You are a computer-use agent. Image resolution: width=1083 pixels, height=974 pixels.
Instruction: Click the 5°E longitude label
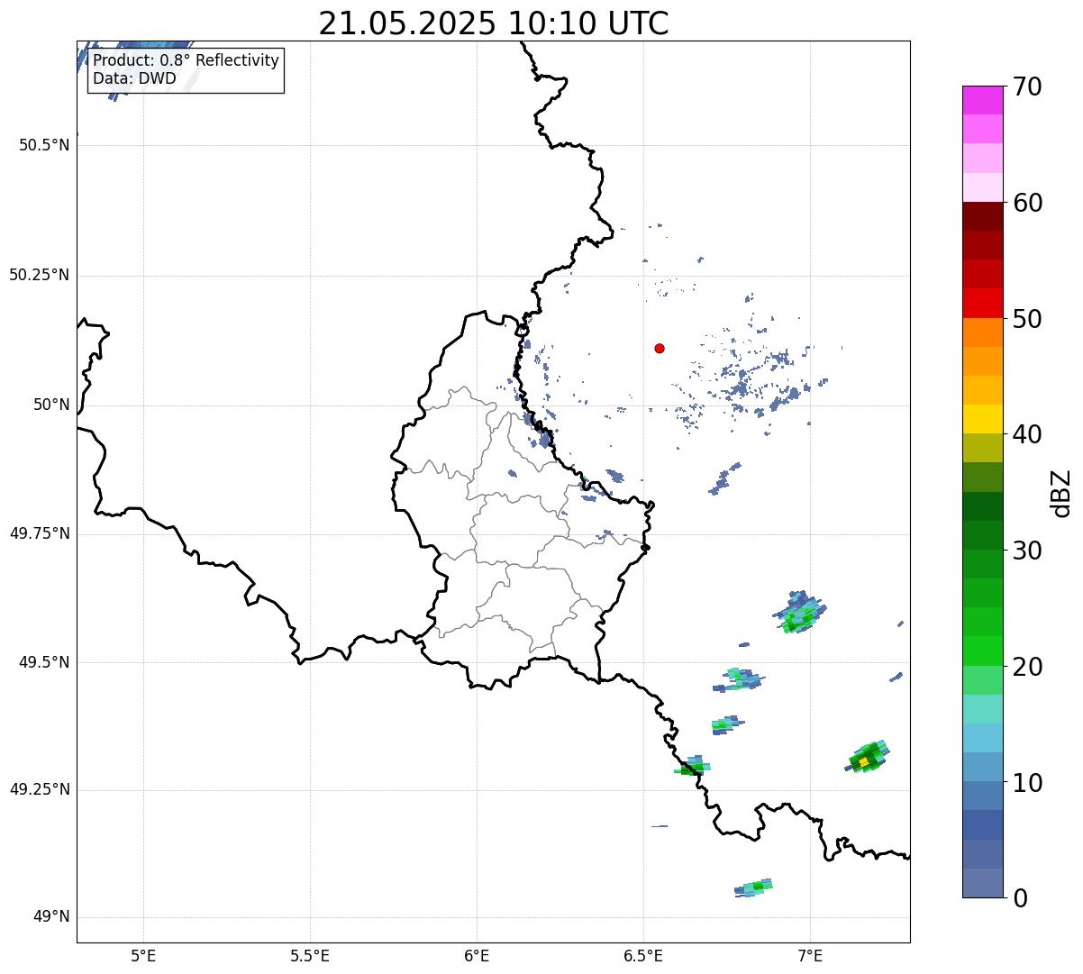[x=143, y=955]
